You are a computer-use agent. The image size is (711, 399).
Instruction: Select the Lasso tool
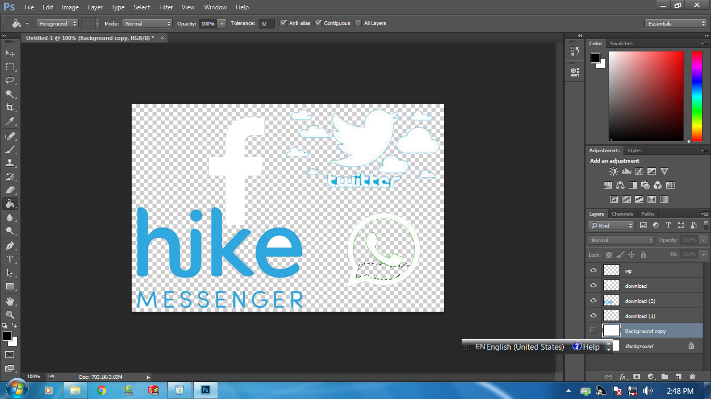click(10, 81)
